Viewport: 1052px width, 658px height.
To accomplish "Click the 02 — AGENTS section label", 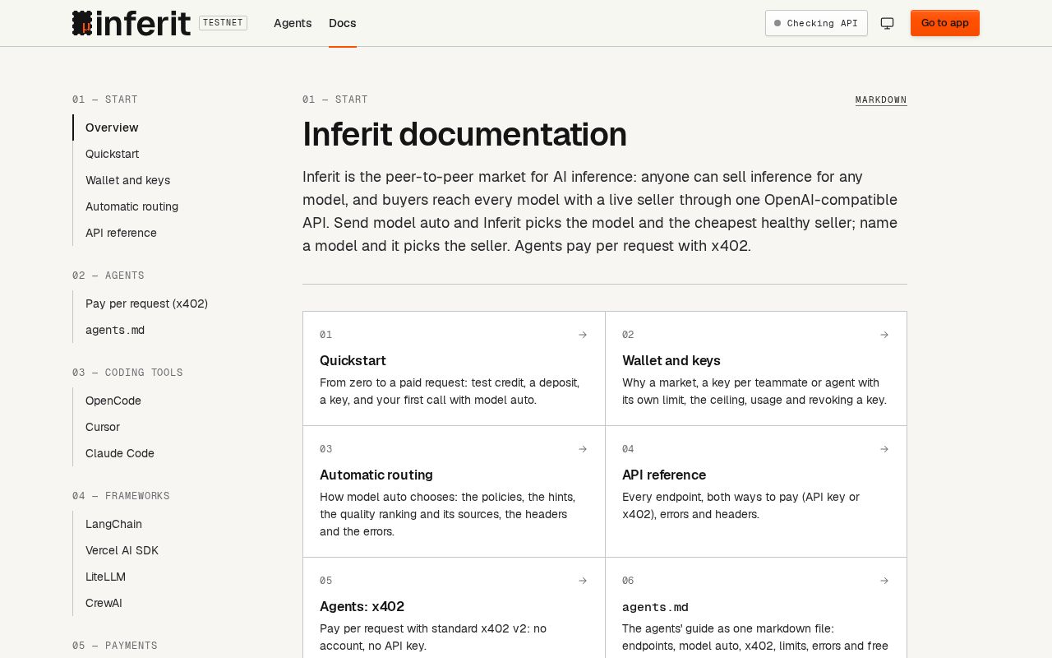I will [x=108, y=276].
